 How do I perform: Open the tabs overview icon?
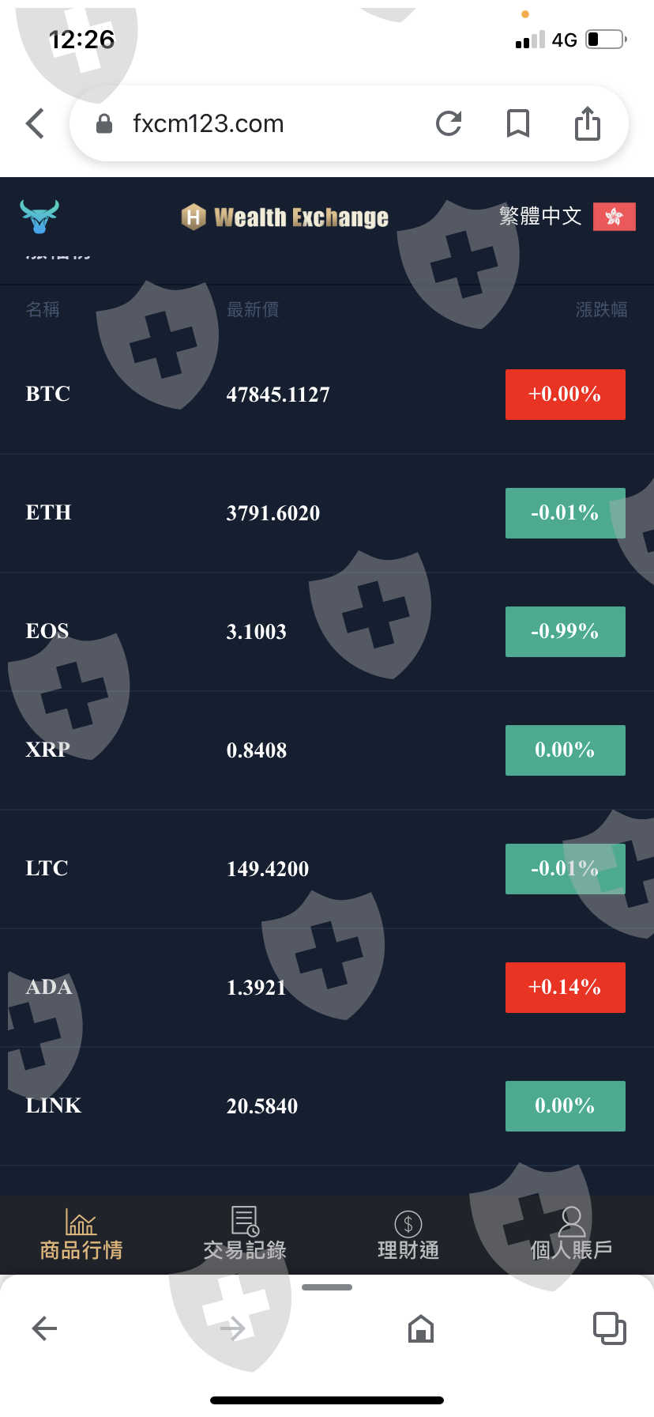[x=609, y=1328]
